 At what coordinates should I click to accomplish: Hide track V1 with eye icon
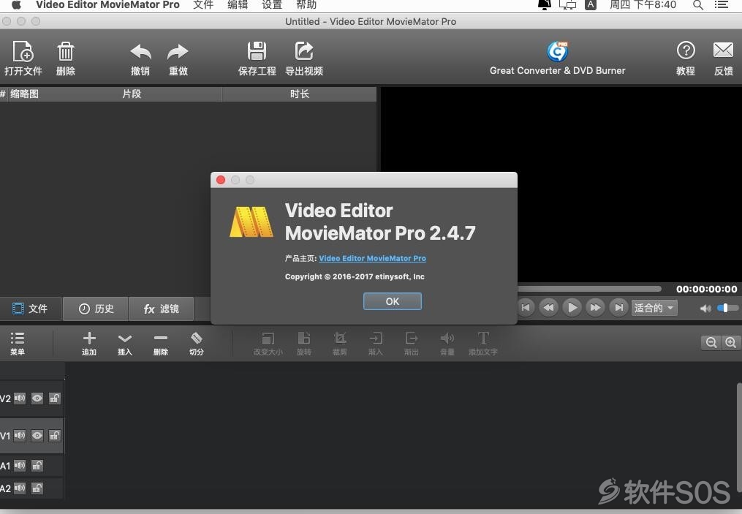tap(37, 436)
